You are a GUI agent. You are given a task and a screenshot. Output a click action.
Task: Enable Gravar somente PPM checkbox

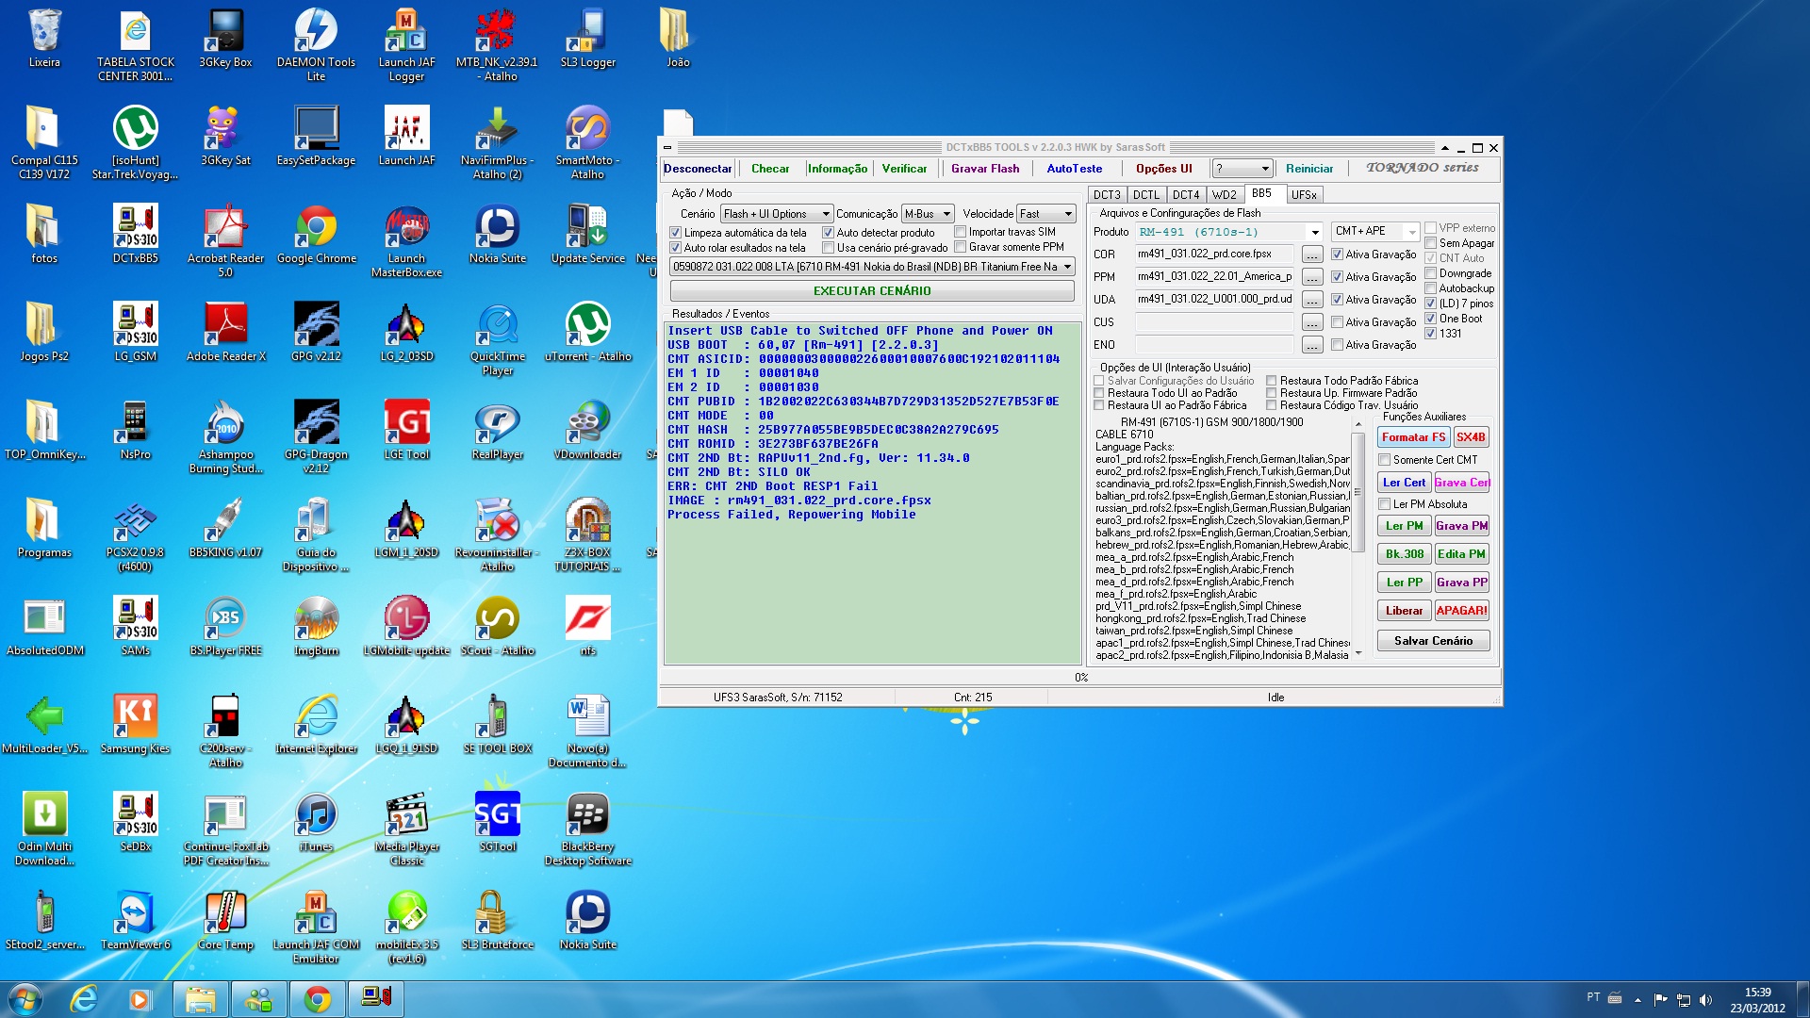960,247
